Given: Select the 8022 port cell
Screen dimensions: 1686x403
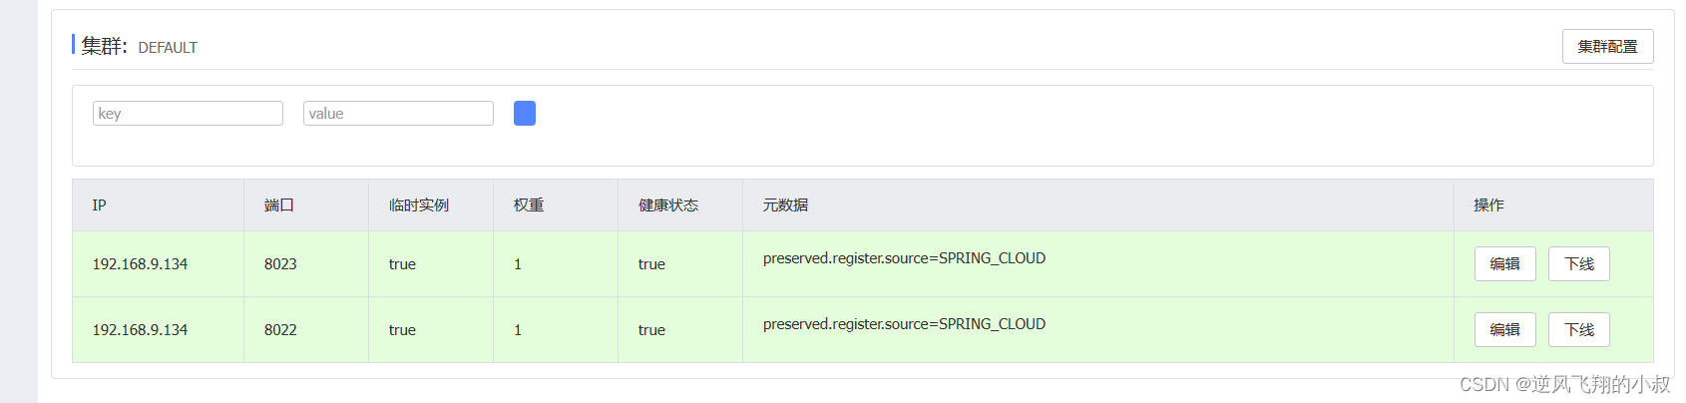Looking at the screenshot, I should coord(280,330).
